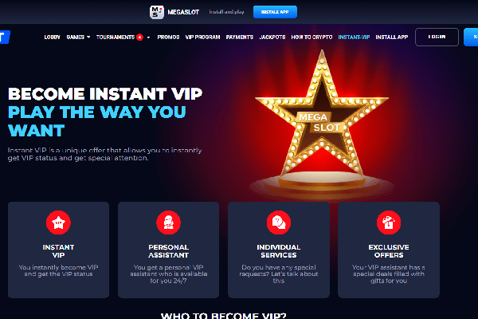Open the Promos menu item
The height and width of the screenshot is (319, 478).
168,37
